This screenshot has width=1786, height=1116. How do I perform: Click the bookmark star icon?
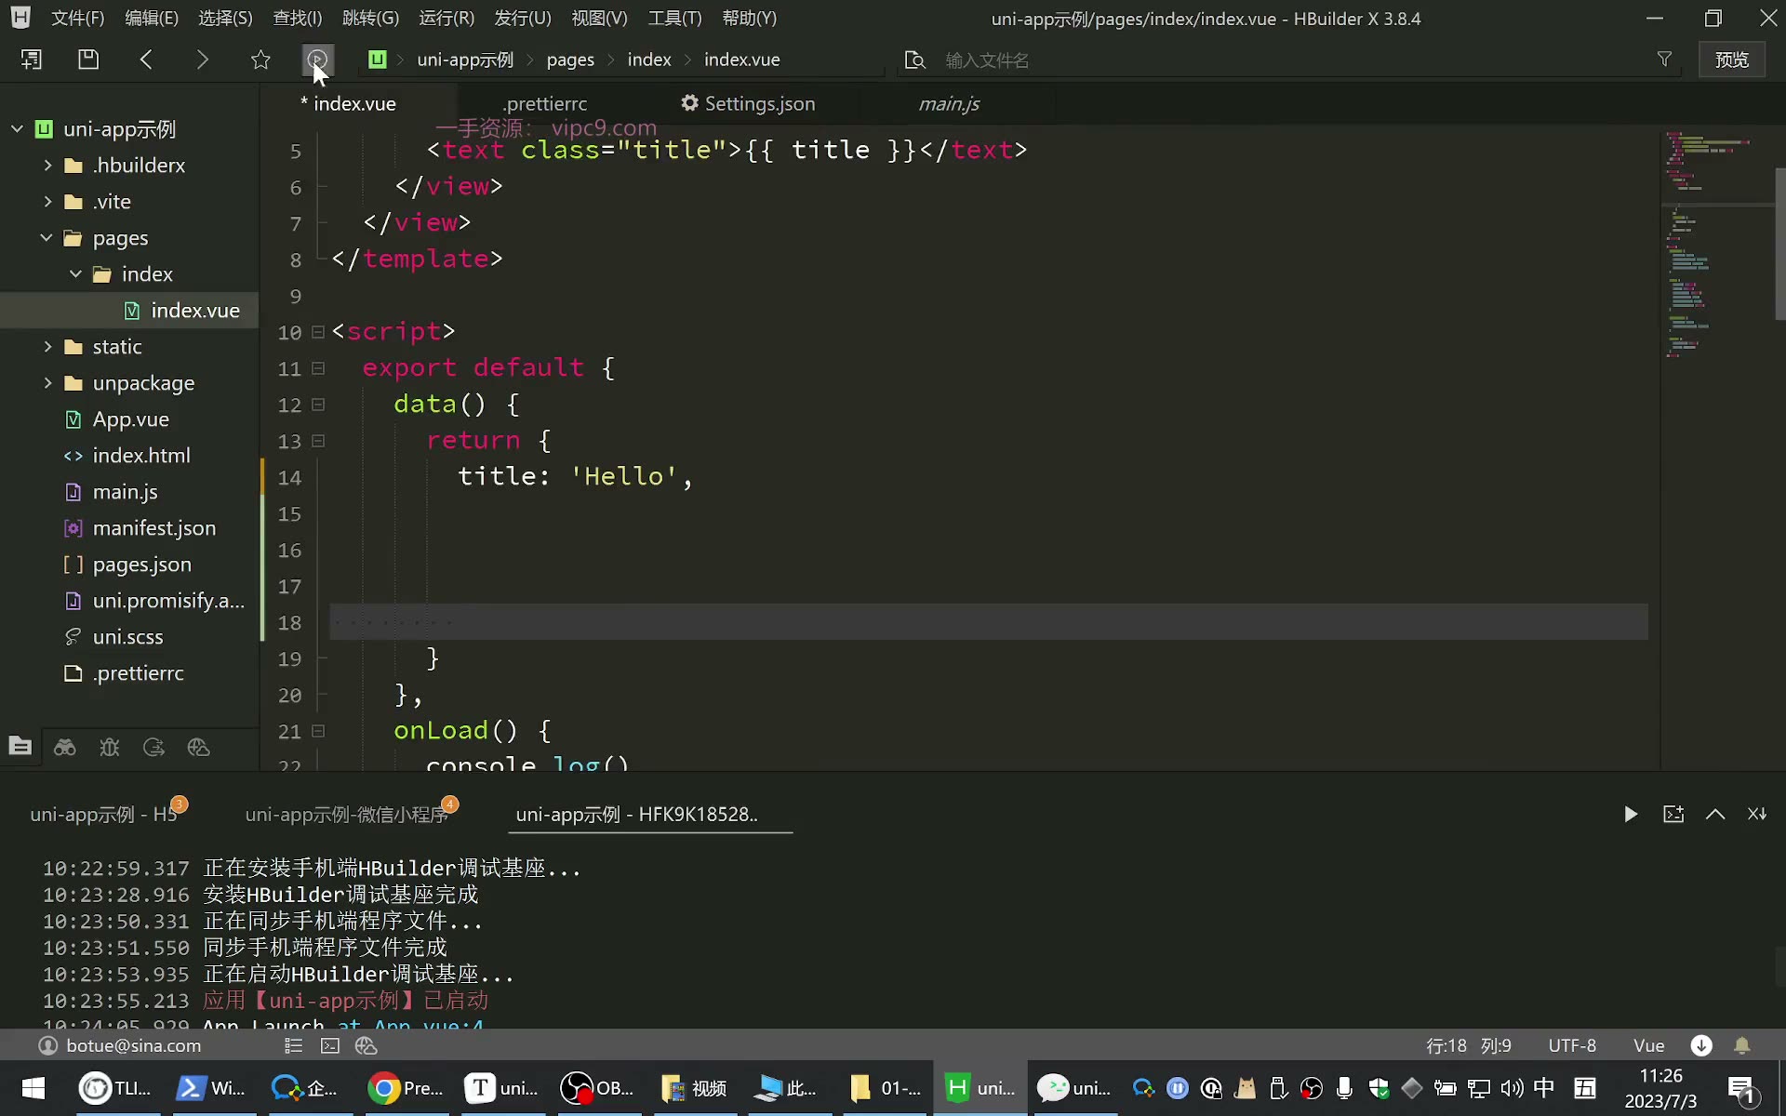(260, 60)
